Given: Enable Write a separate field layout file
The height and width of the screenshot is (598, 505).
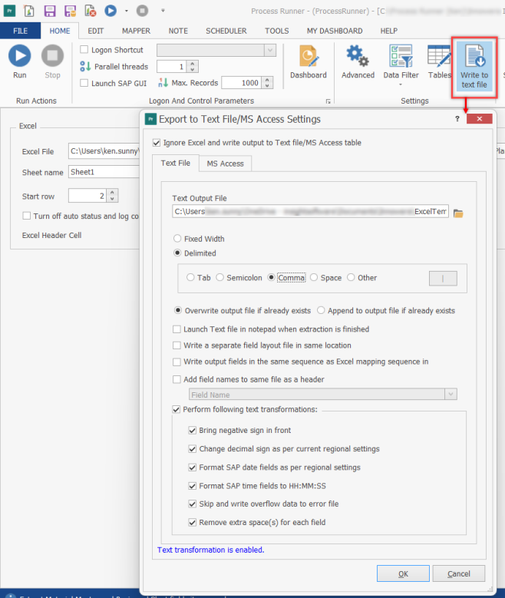Looking at the screenshot, I should tap(177, 345).
